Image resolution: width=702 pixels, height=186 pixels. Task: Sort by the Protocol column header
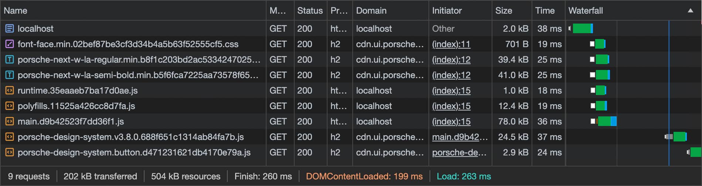(340, 10)
